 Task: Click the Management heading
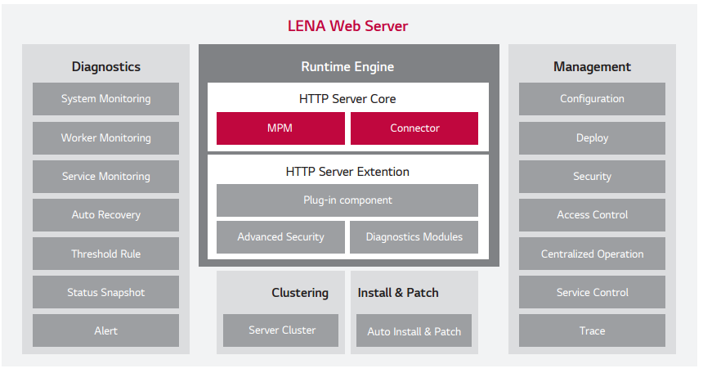[592, 66]
